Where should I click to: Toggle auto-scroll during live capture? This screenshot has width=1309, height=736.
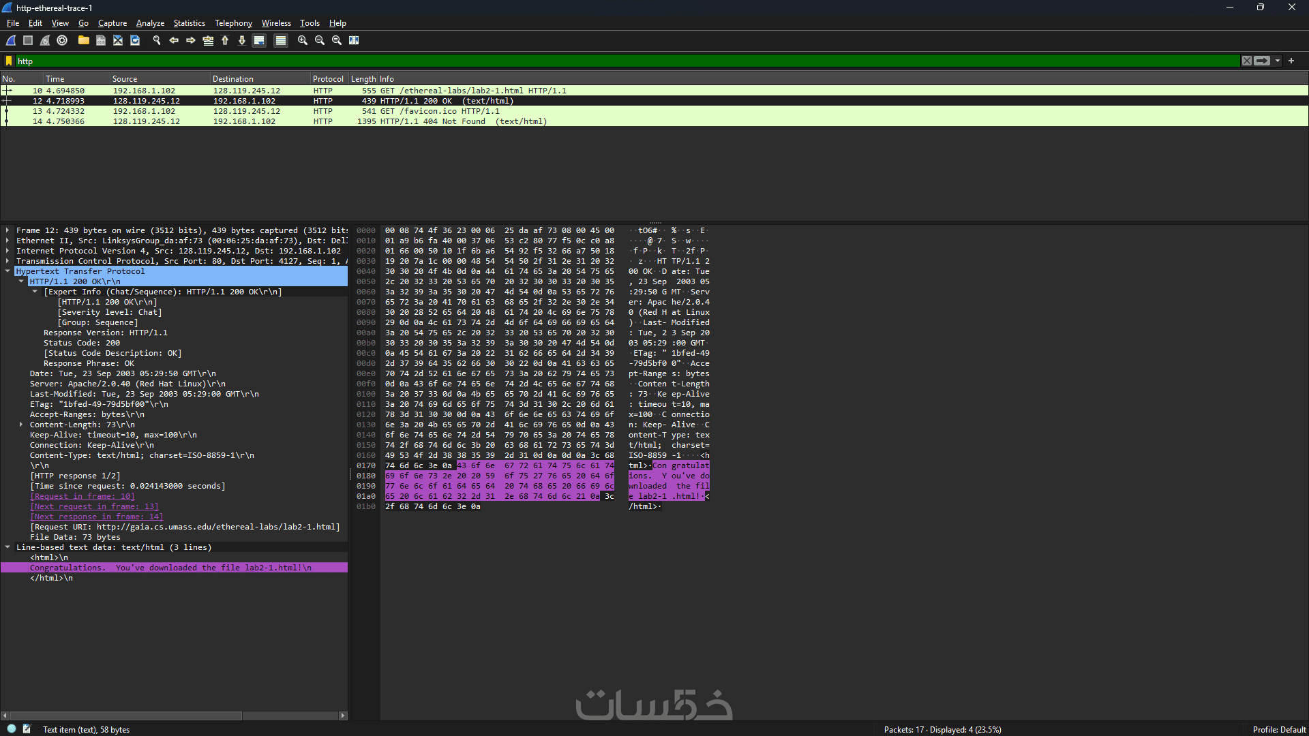[x=259, y=41]
